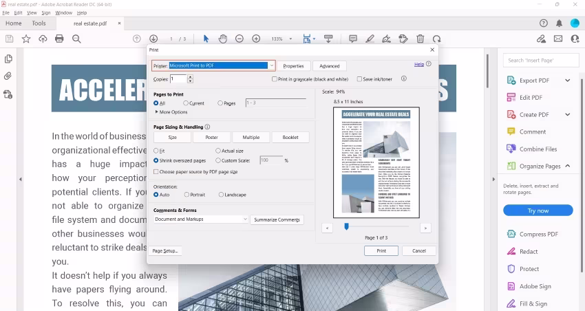This screenshot has height=311, width=585.
Task: Expand More Options under Pages to Print
Action: click(x=171, y=112)
